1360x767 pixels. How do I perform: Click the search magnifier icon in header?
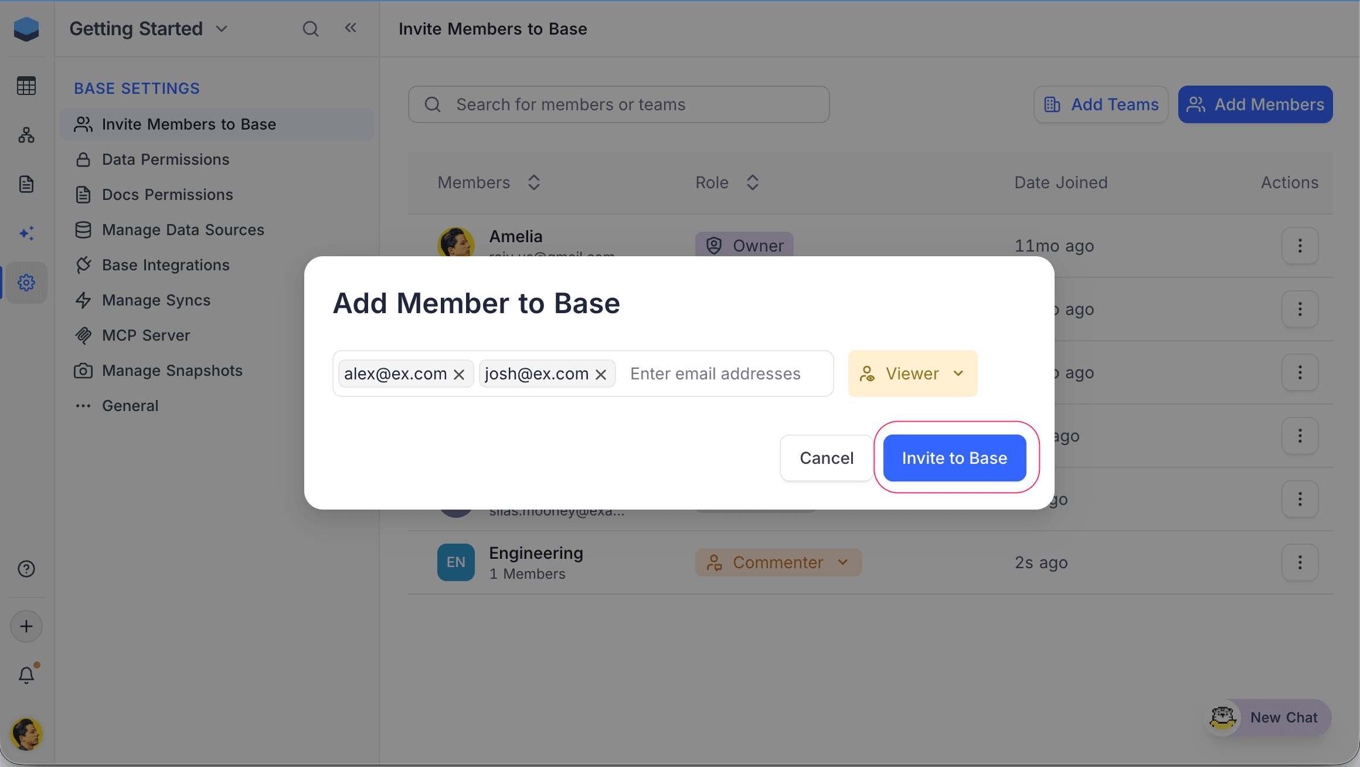[310, 29]
